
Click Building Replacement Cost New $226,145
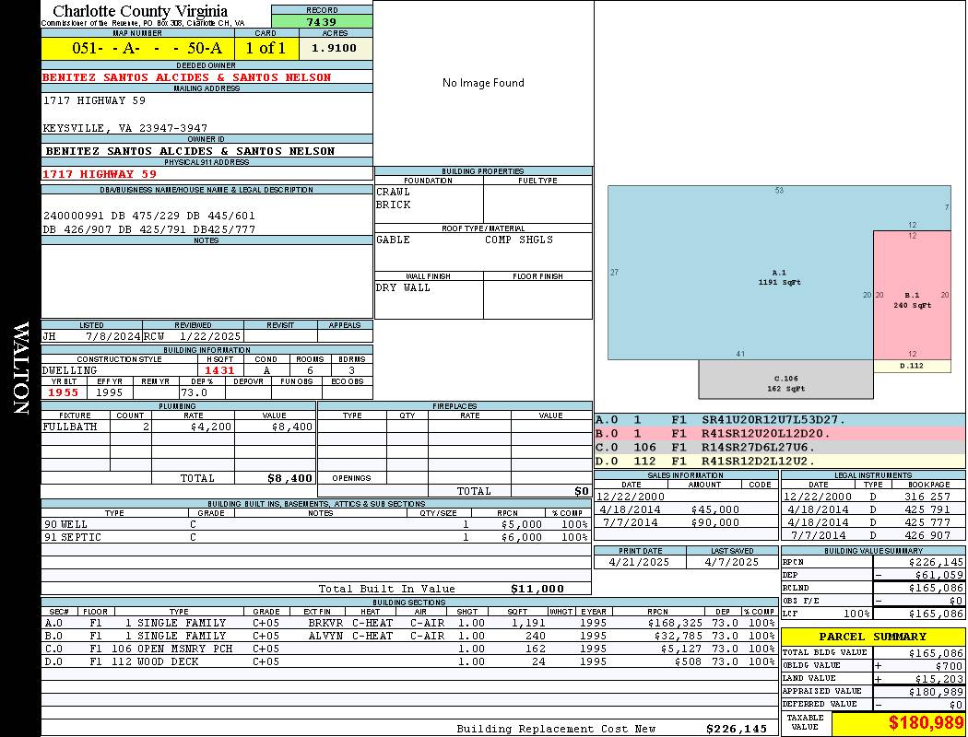coord(737,729)
